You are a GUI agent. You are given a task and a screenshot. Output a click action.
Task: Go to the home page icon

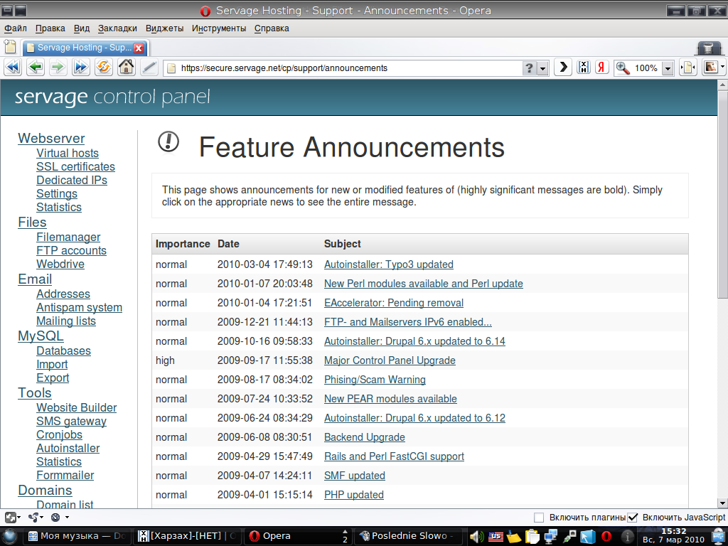click(126, 68)
